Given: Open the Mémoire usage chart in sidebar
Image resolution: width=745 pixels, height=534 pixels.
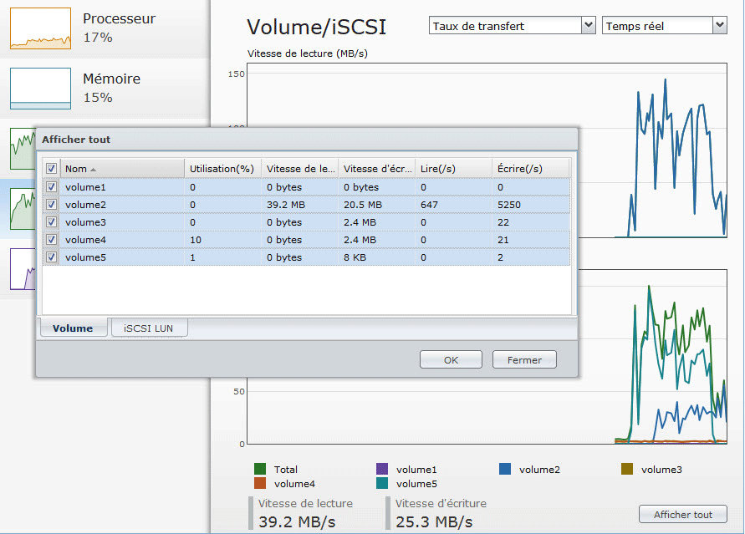Looking at the screenshot, I should (40, 89).
